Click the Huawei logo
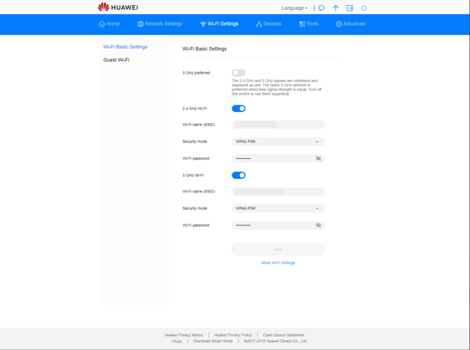The height and width of the screenshot is (350, 470). pyautogui.click(x=118, y=7)
